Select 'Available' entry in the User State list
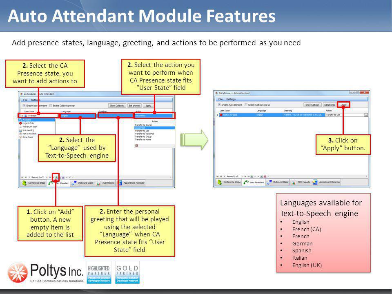This screenshot has width=392, height=294. (37, 120)
